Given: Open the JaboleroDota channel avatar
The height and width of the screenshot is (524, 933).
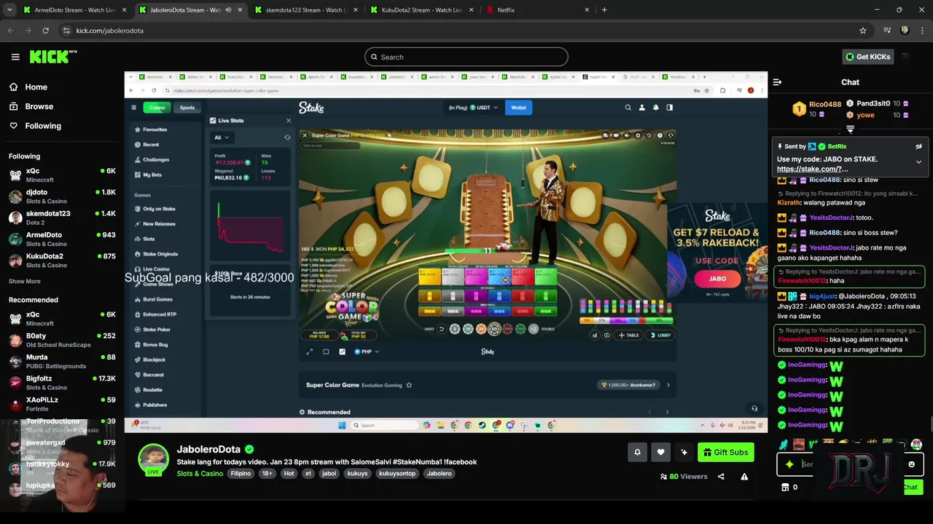Looking at the screenshot, I should click(154, 460).
